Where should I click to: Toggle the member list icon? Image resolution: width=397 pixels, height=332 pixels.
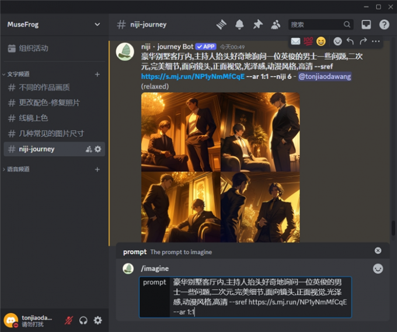point(276,25)
